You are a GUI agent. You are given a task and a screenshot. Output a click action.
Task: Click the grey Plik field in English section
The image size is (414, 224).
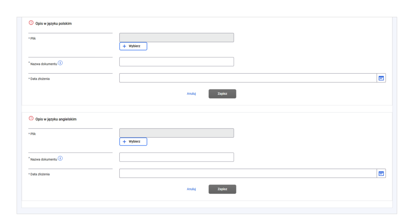[176, 133]
